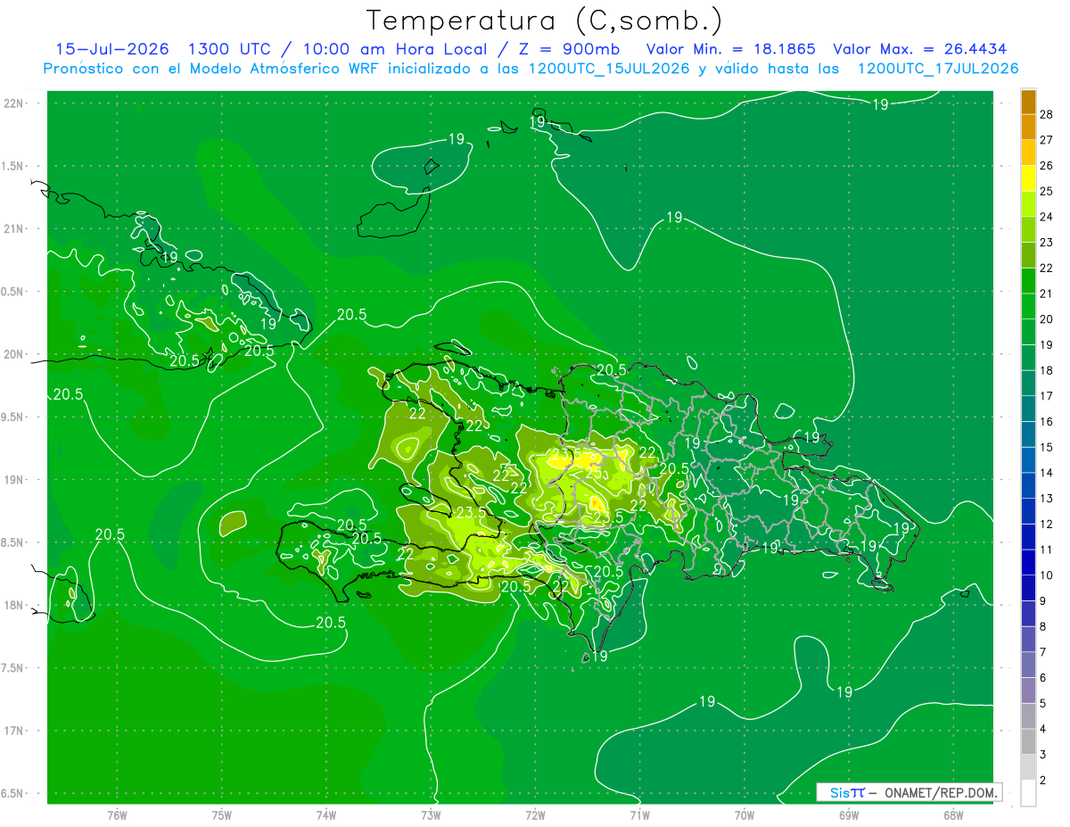The image size is (1070, 827).
Task: Click the legend value label 28
Action: click(1047, 114)
